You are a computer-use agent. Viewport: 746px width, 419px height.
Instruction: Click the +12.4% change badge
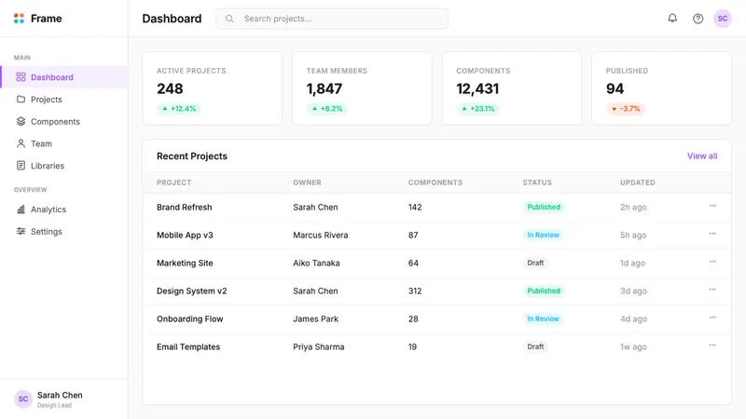point(179,109)
